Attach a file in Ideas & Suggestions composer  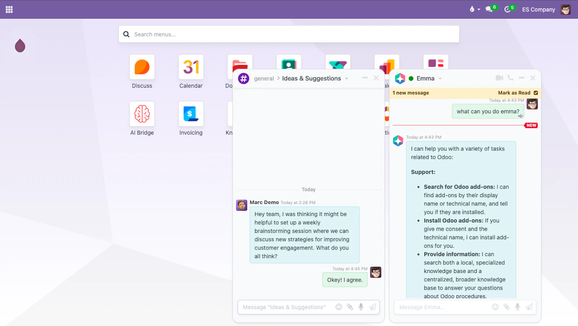click(350, 307)
